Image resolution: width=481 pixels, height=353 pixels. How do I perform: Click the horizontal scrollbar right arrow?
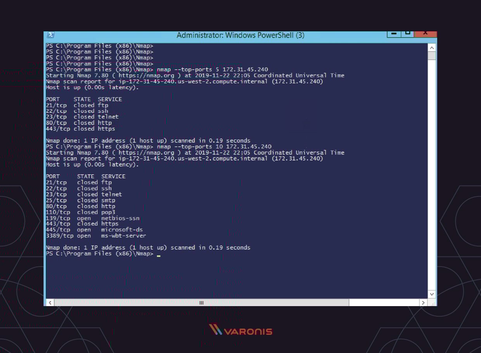pos(423,302)
